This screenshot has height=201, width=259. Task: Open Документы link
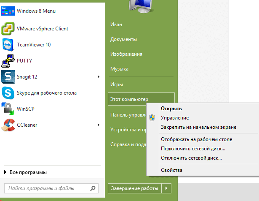coord(123,39)
